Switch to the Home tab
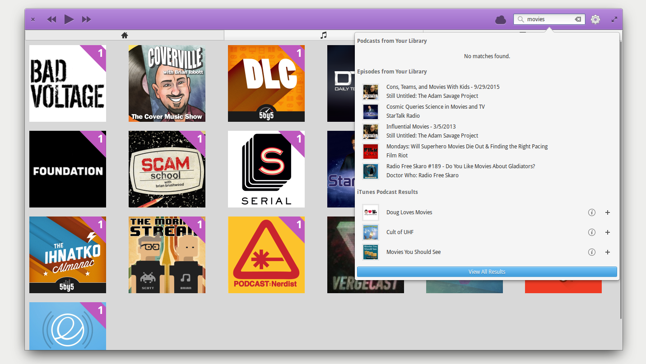This screenshot has height=364, width=646. 125,35
